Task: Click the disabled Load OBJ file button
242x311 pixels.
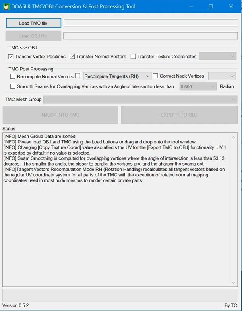Action: click(x=33, y=36)
